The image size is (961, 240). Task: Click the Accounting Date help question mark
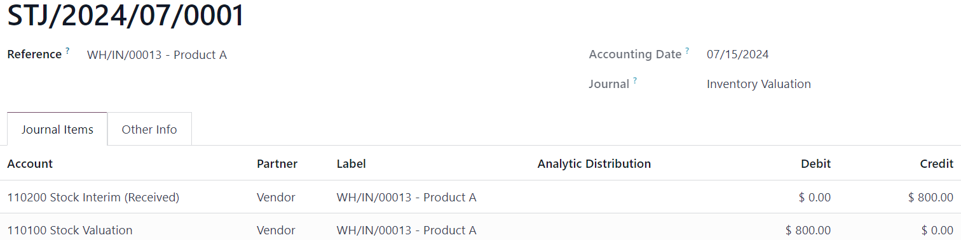pos(687,50)
